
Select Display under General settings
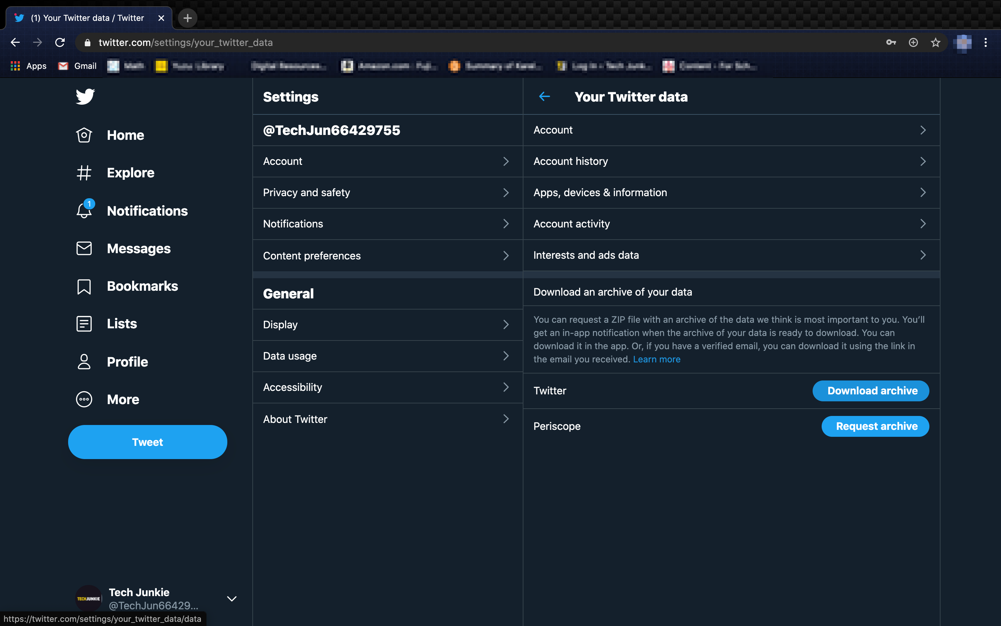[x=387, y=324]
